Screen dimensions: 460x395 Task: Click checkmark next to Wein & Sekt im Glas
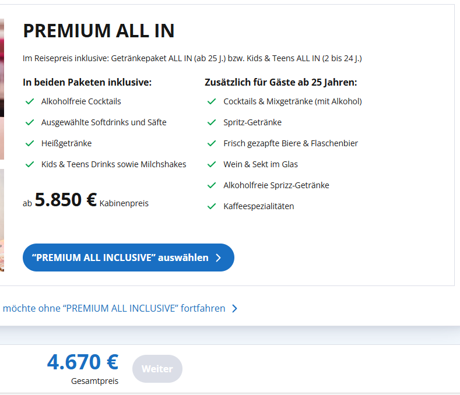(212, 164)
